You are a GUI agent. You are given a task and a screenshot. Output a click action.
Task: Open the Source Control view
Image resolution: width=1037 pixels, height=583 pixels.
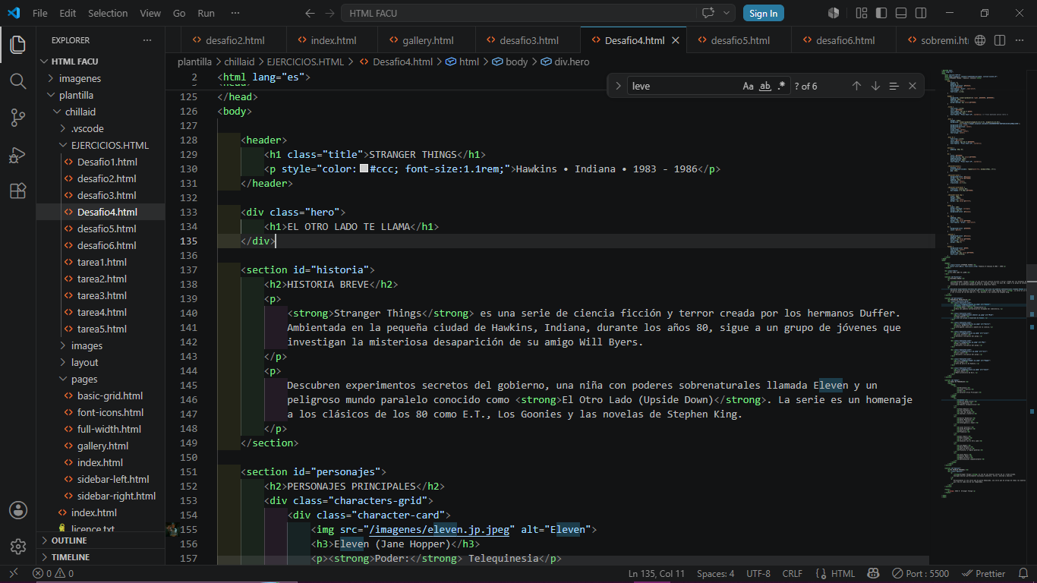(x=18, y=117)
